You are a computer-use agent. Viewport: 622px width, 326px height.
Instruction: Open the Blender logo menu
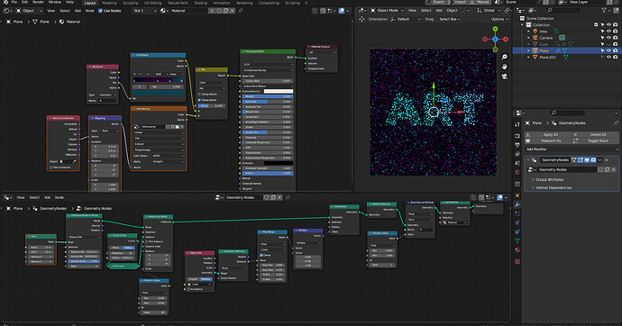coord(5,3)
